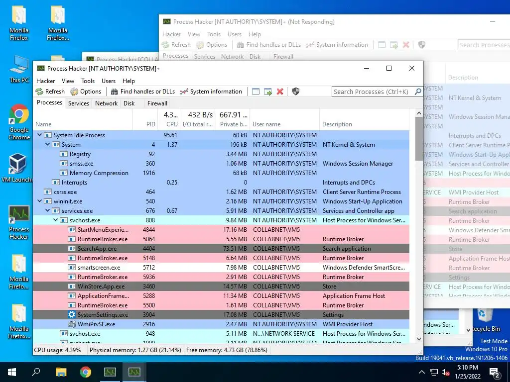
Task: Sort by the Description column header
Action: click(364, 124)
